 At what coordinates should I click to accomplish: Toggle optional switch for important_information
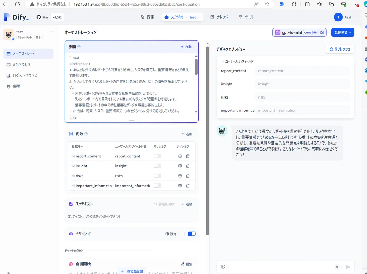(x=158, y=186)
